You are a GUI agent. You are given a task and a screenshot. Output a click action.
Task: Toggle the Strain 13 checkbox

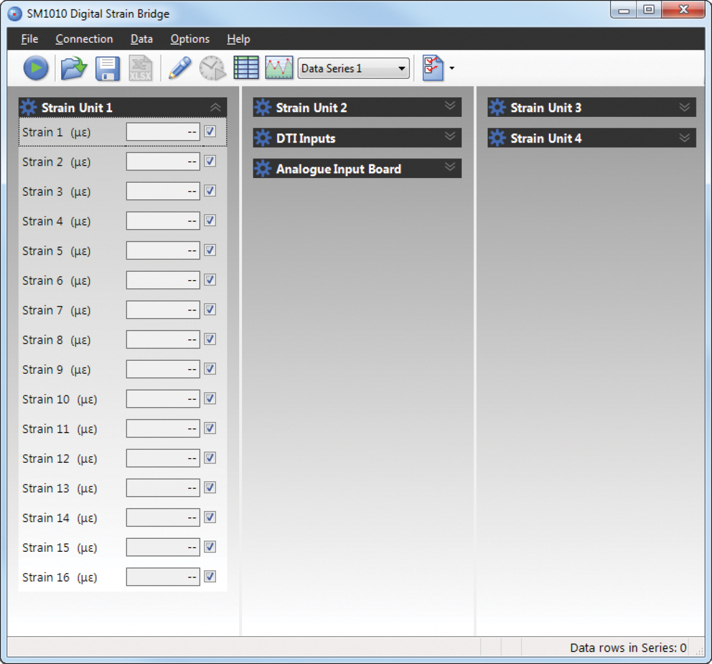(210, 488)
